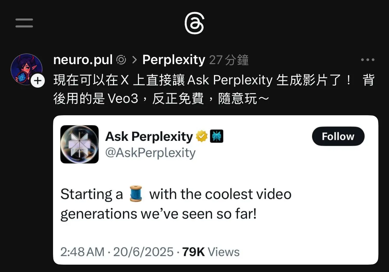Click the Follow button for Ask Perplexity

[338, 136]
